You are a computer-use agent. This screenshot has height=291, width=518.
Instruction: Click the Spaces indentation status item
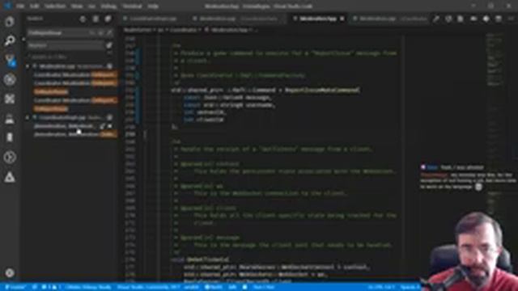tap(410, 287)
